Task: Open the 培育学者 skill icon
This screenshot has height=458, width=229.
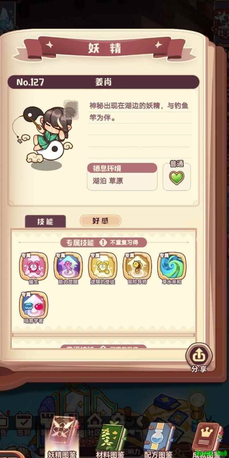Action: 34,305
